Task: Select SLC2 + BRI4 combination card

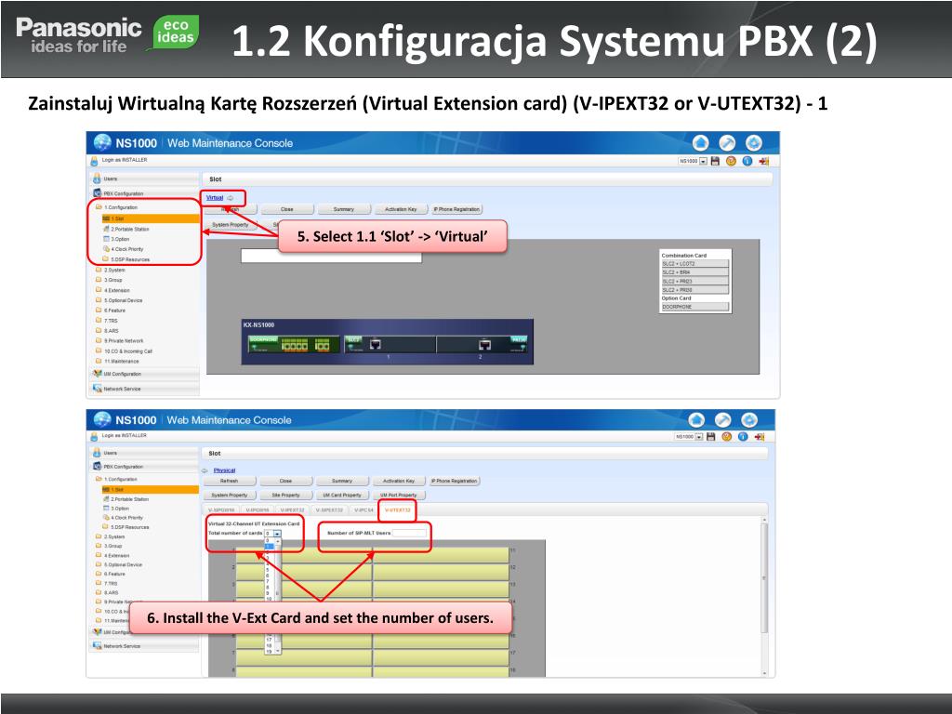Action: 694,272
